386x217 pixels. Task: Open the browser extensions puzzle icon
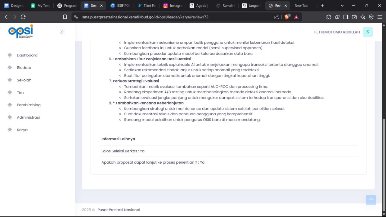329,17
